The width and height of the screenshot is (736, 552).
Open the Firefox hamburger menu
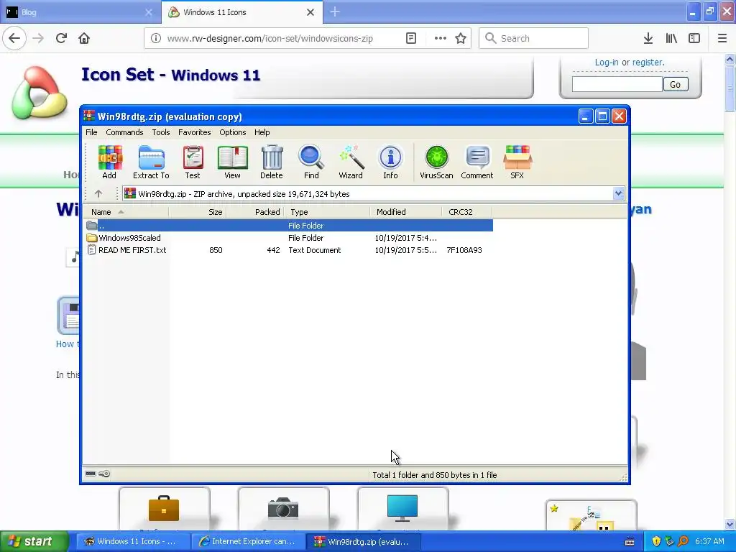pos(722,39)
